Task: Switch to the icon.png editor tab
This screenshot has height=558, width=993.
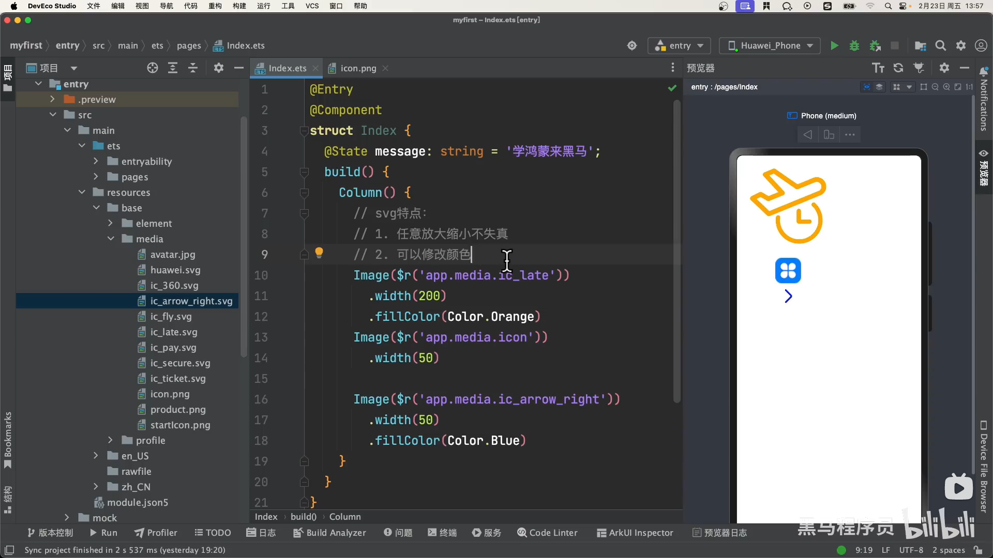Action: click(x=358, y=68)
